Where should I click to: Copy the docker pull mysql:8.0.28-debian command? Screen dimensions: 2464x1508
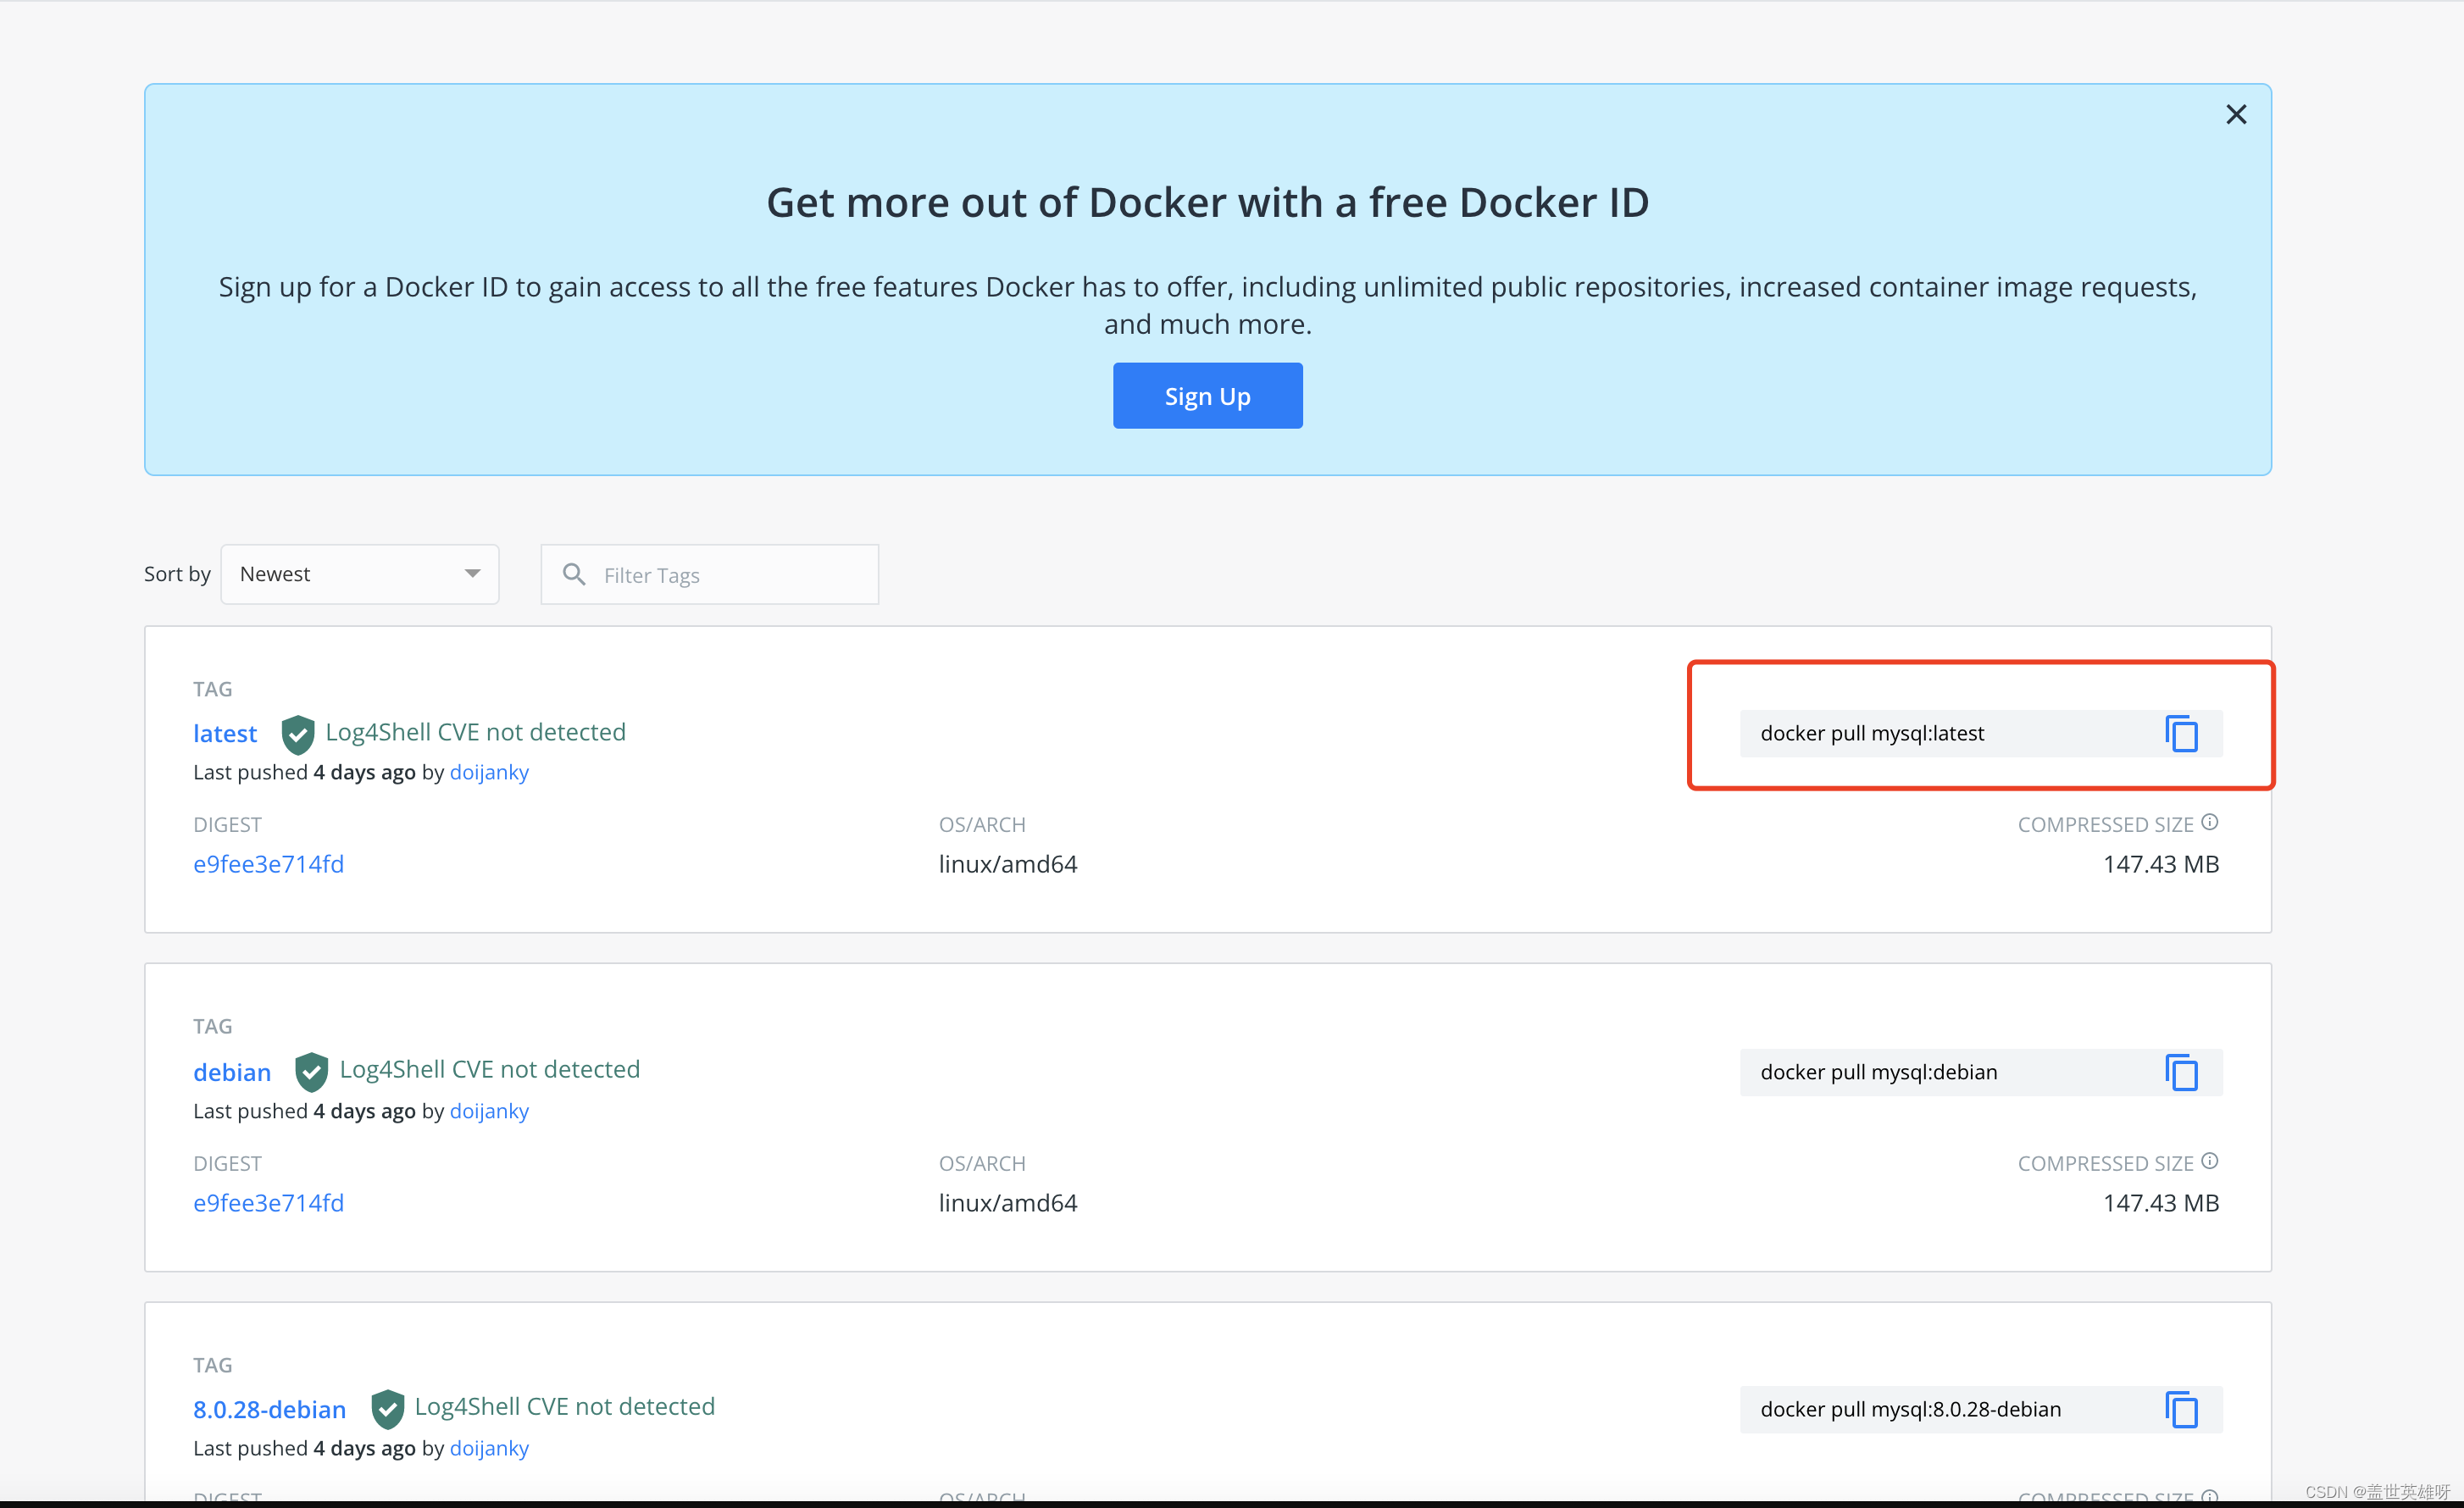[x=2180, y=1409]
